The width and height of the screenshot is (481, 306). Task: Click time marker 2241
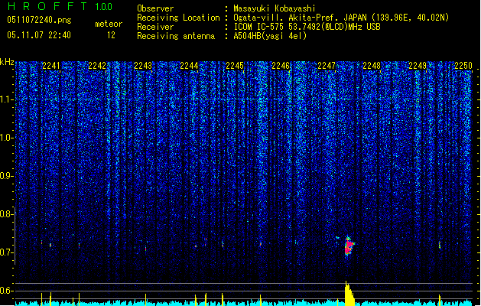coord(51,66)
